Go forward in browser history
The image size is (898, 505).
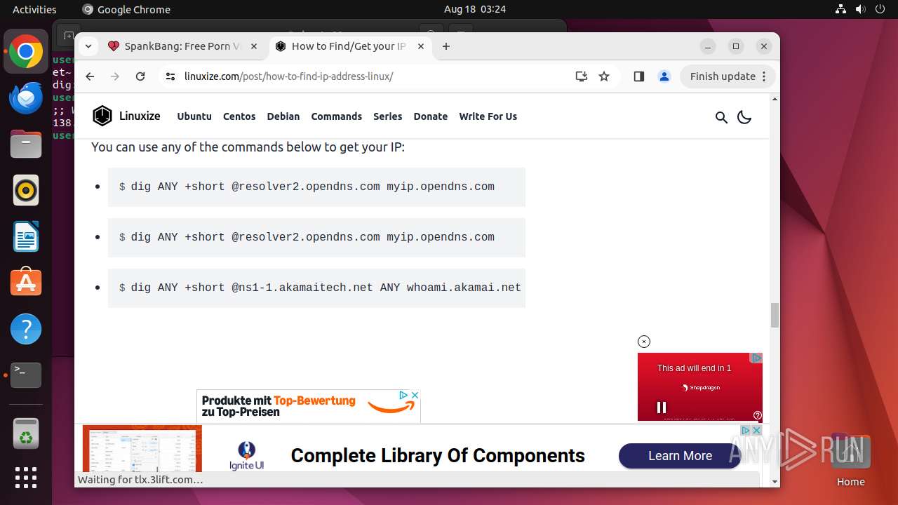pyautogui.click(x=115, y=76)
